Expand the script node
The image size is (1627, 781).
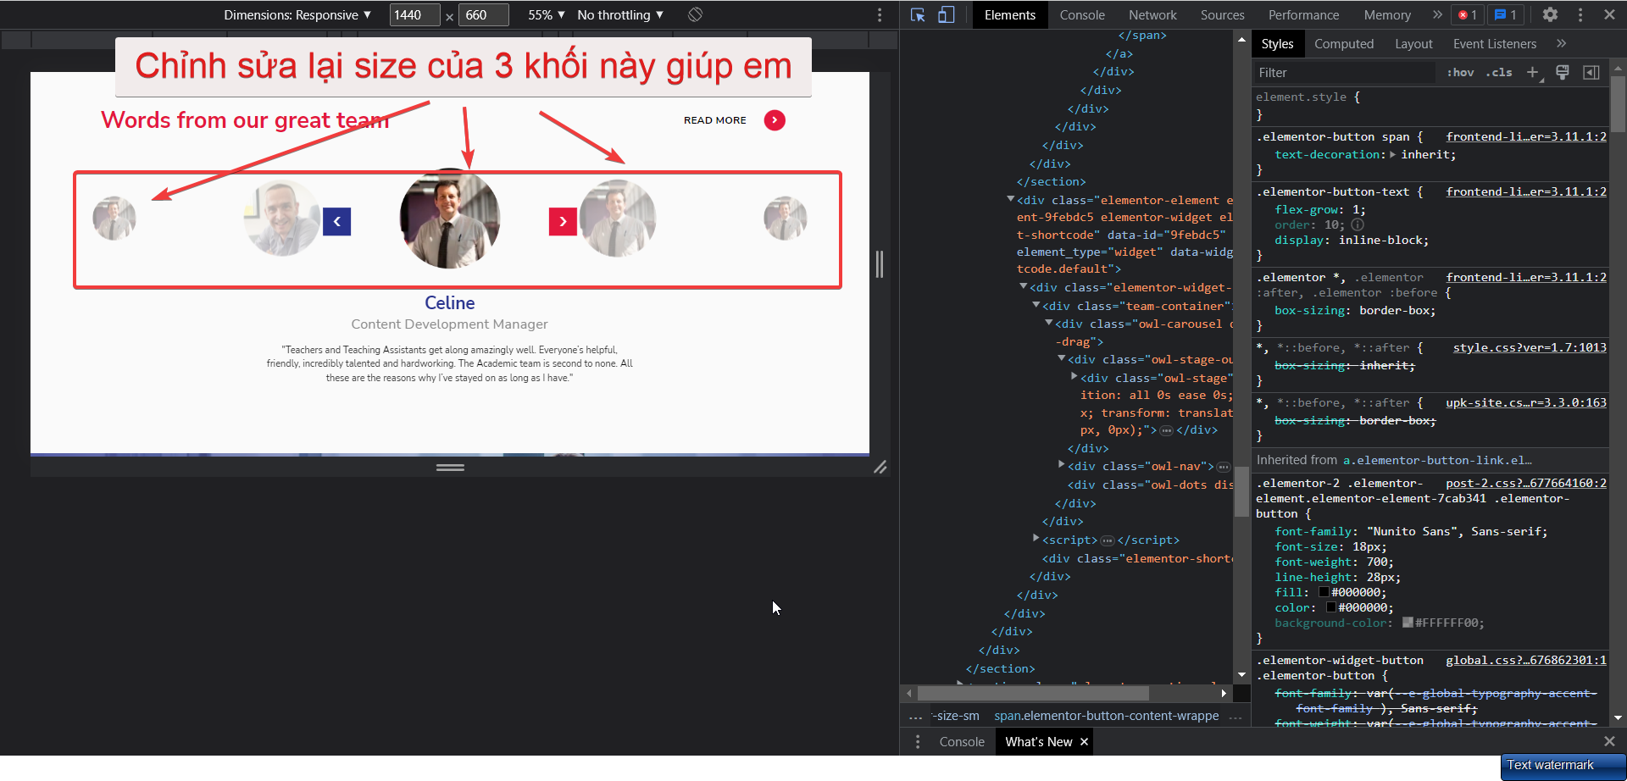tap(1036, 539)
